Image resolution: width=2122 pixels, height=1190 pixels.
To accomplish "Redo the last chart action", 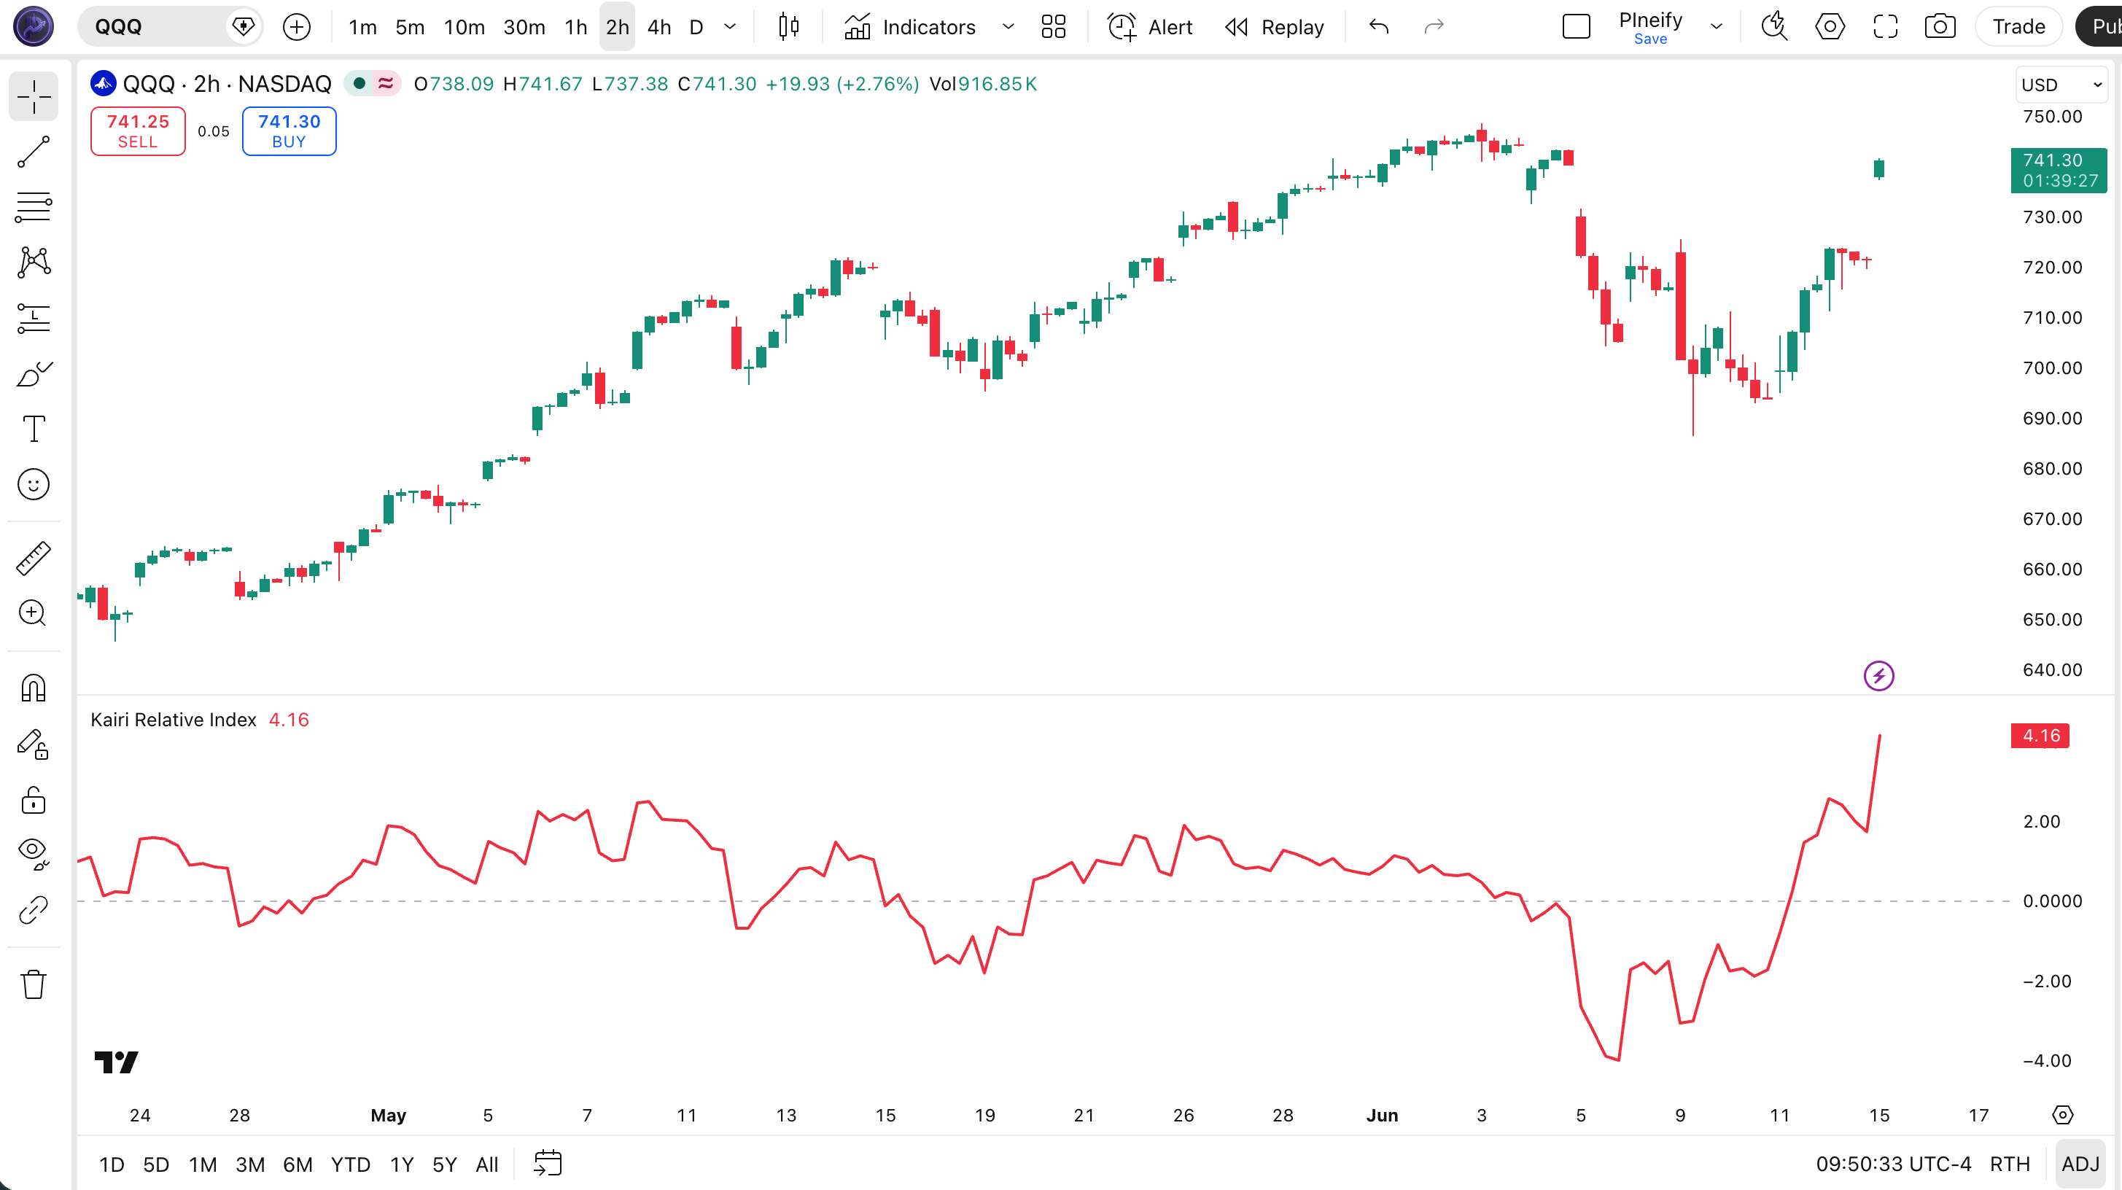I will pos(1434,27).
